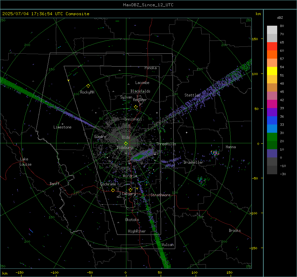Screen dimensions: 297x277
Task: Select the 2025/07/04 17:36:54 UTC Composite timestamp
Action: point(46,14)
